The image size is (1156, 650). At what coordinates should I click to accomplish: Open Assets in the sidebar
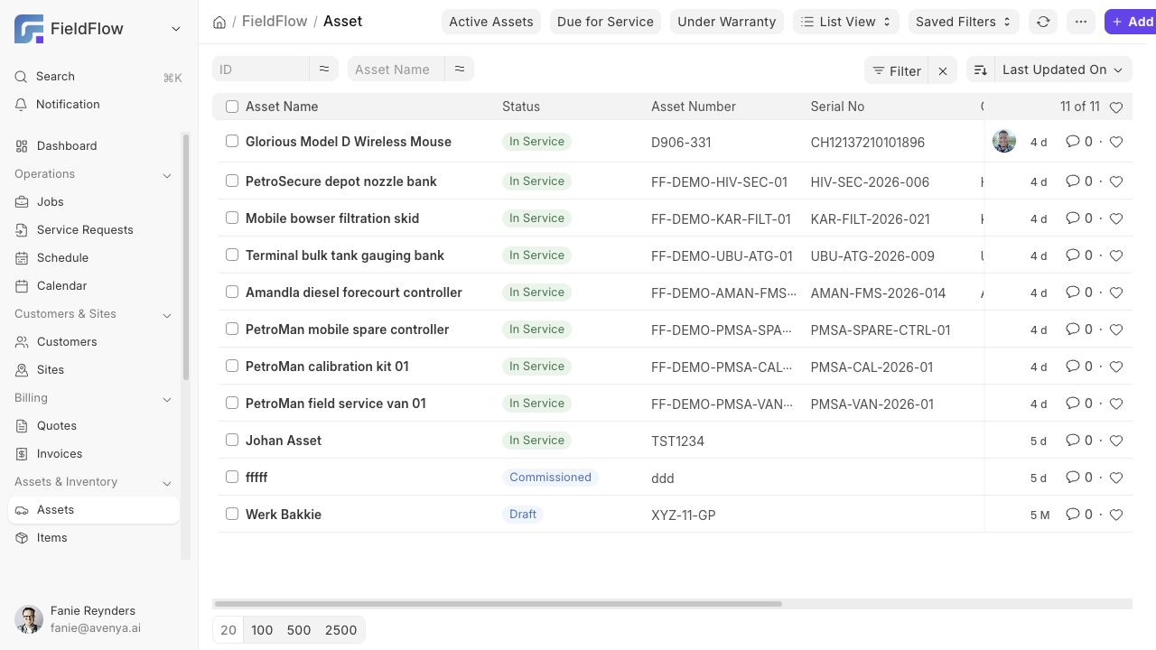[94, 510]
